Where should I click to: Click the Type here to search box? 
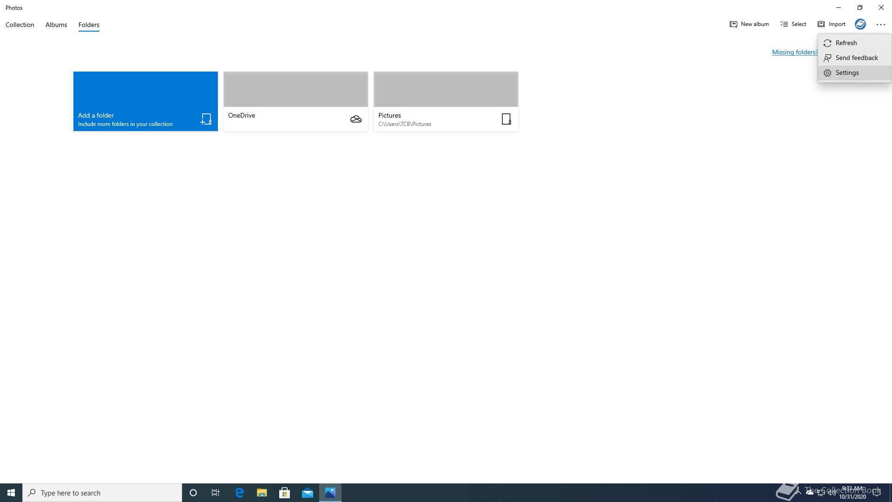pyautogui.click(x=102, y=493)
